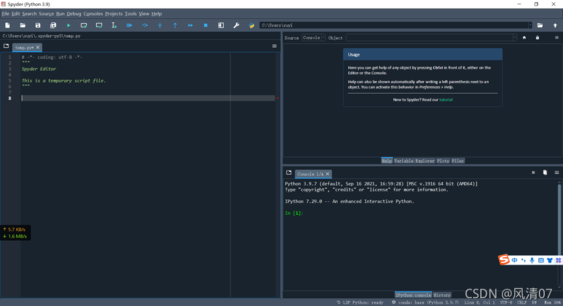The width and height of the screenshot is (563, 306).
Task: Browse console tabs icon
Action: tap(289, 173)
